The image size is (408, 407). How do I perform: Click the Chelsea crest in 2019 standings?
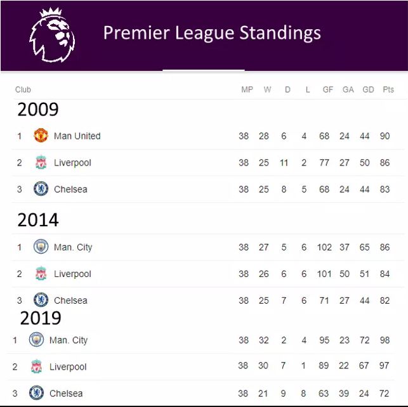pyautogui.click(x=36, y=392)
